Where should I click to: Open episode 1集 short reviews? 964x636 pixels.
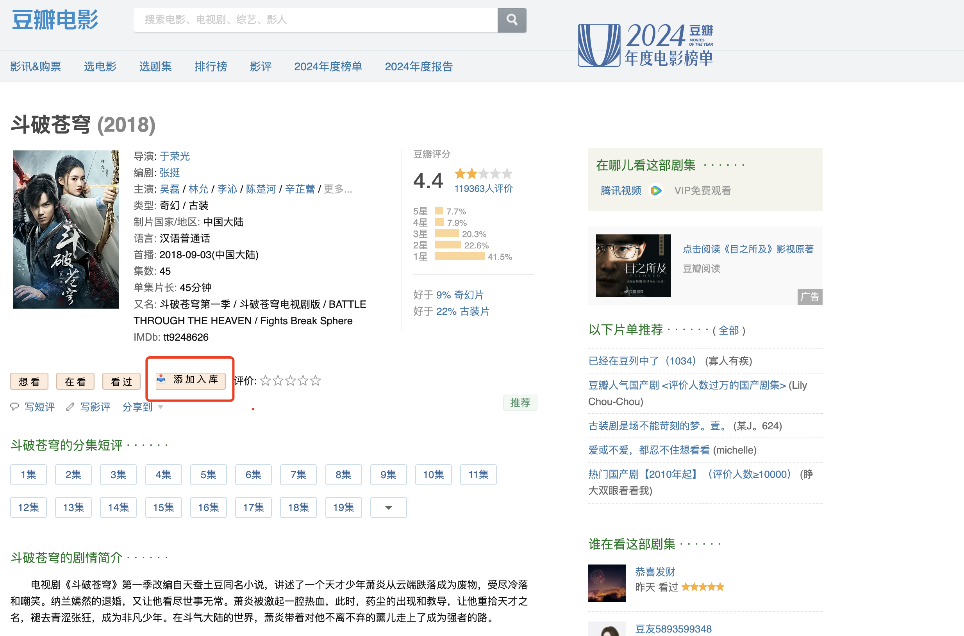click(29, 475)
